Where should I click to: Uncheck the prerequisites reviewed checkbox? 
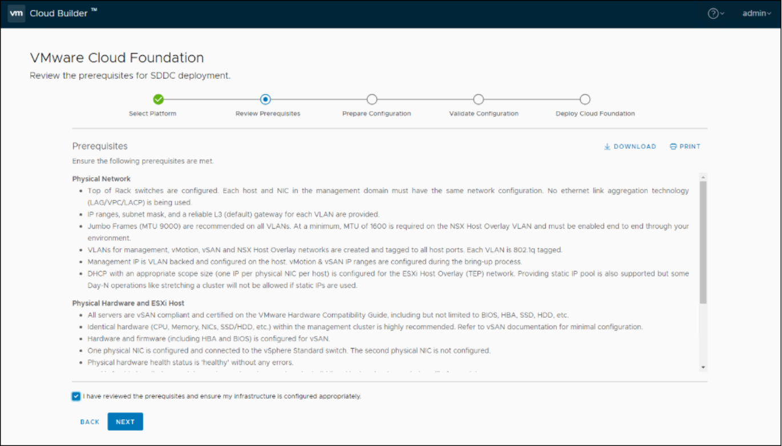point(76,396)
